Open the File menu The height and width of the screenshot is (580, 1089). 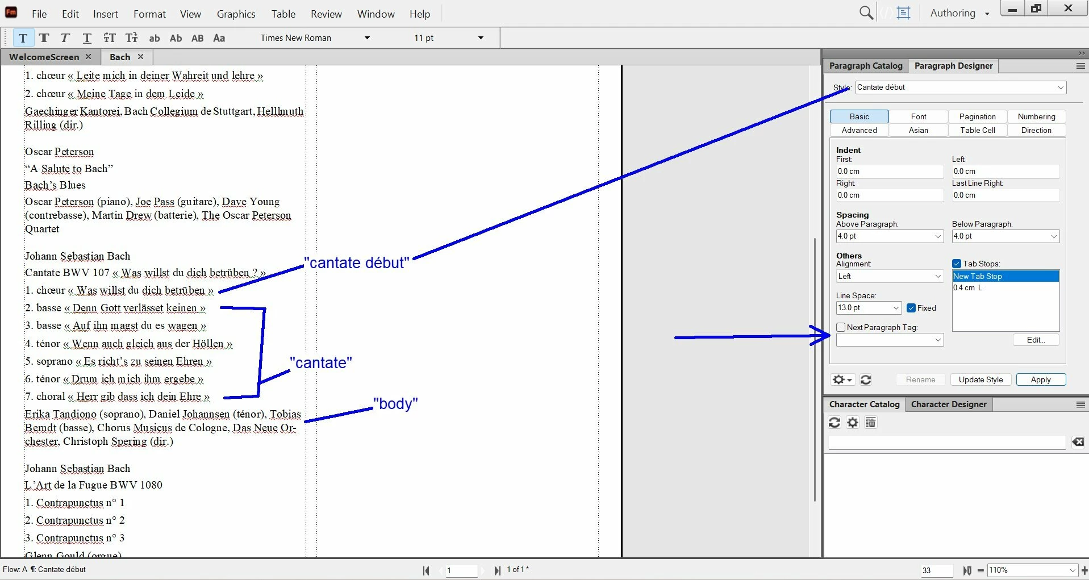pos(39,14)
